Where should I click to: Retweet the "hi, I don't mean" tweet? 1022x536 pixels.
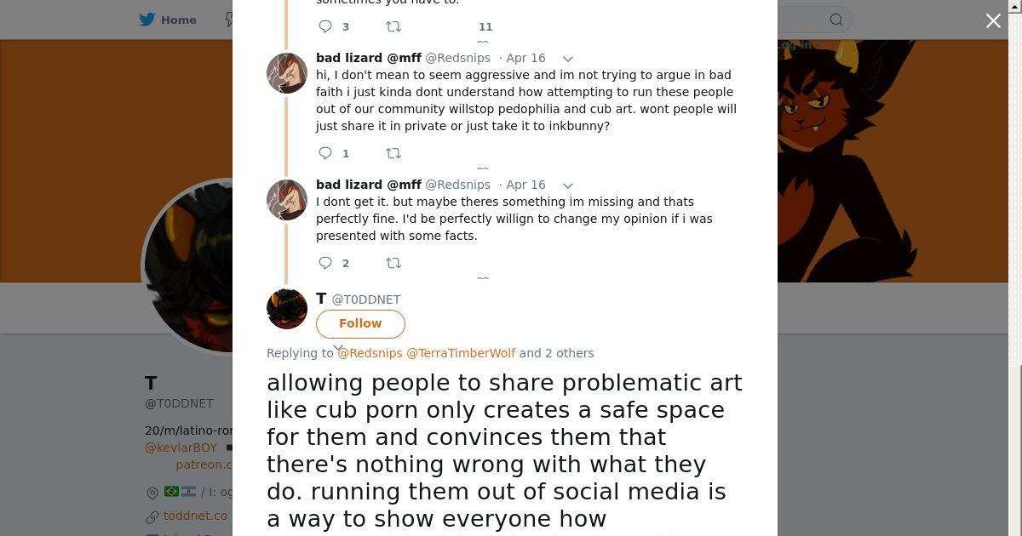[393, 153]
